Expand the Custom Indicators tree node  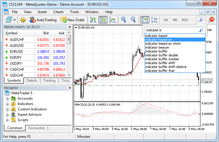click(x=7, y=109)
